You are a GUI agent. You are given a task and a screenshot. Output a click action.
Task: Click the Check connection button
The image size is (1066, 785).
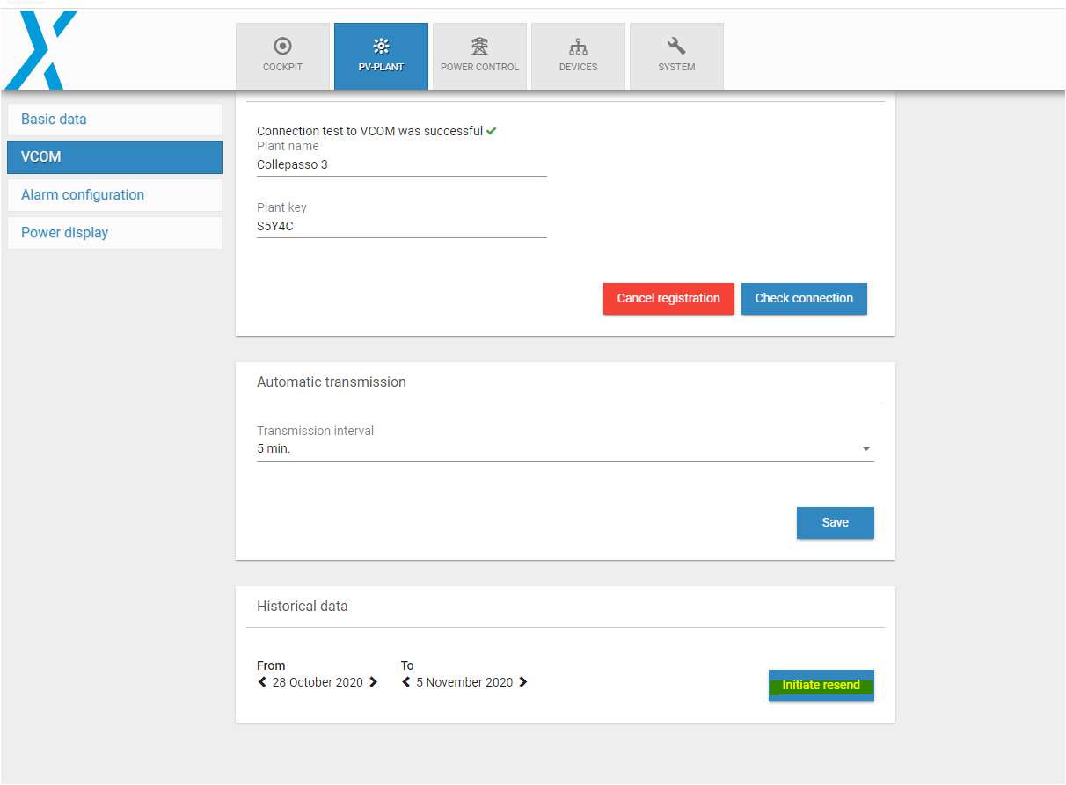804,299
